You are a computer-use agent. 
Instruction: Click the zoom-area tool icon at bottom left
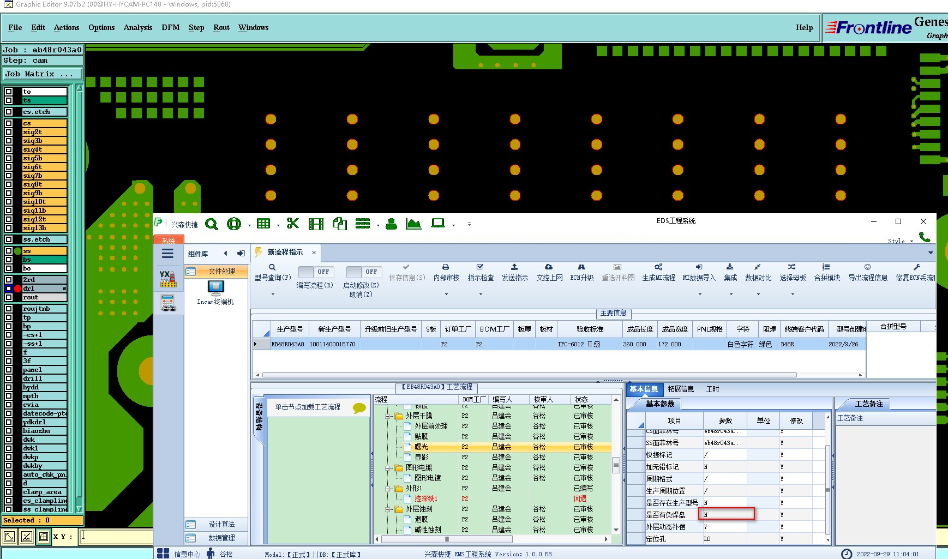(x=9, y=537)
